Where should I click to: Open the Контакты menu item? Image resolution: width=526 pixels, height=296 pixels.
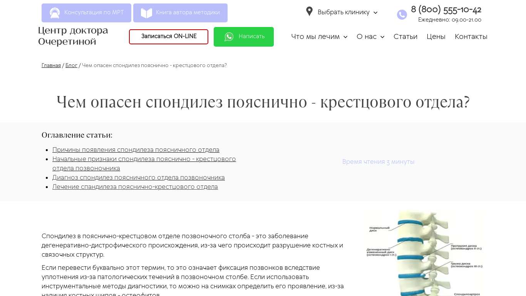pyautogui.click(x=471, y=37)
